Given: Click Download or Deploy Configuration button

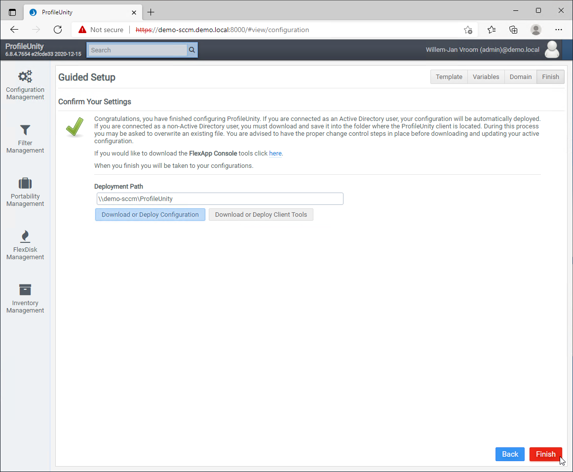Looking at the screenshot, I should coord(150,215).
